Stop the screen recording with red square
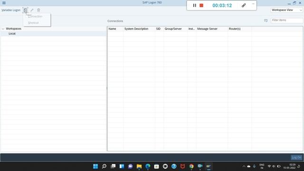Image resolution: width=304 pixels, height=171 pixels. pos(201,5)
